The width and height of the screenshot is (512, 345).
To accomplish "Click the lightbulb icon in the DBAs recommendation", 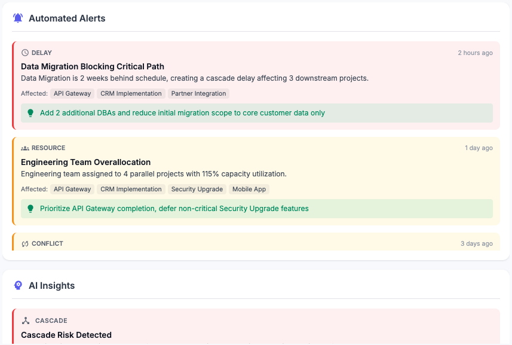I will [30, 113].
